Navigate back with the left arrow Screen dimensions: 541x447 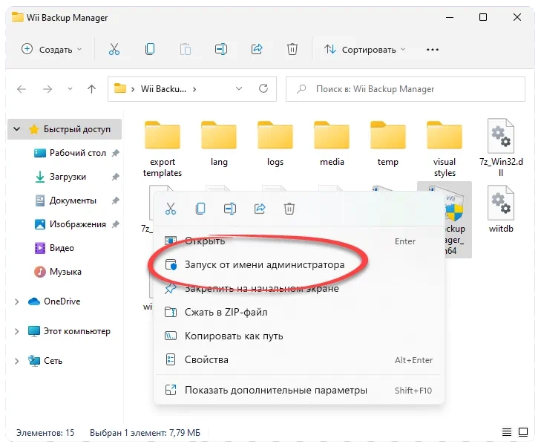pos(22,89)
